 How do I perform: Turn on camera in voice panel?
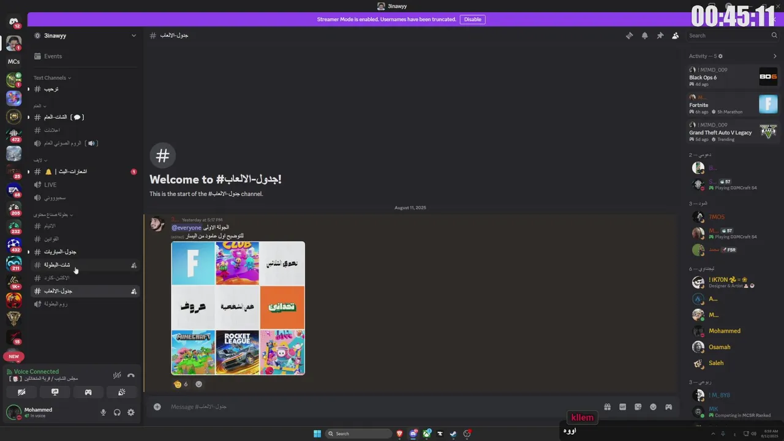tap(21, 392)
